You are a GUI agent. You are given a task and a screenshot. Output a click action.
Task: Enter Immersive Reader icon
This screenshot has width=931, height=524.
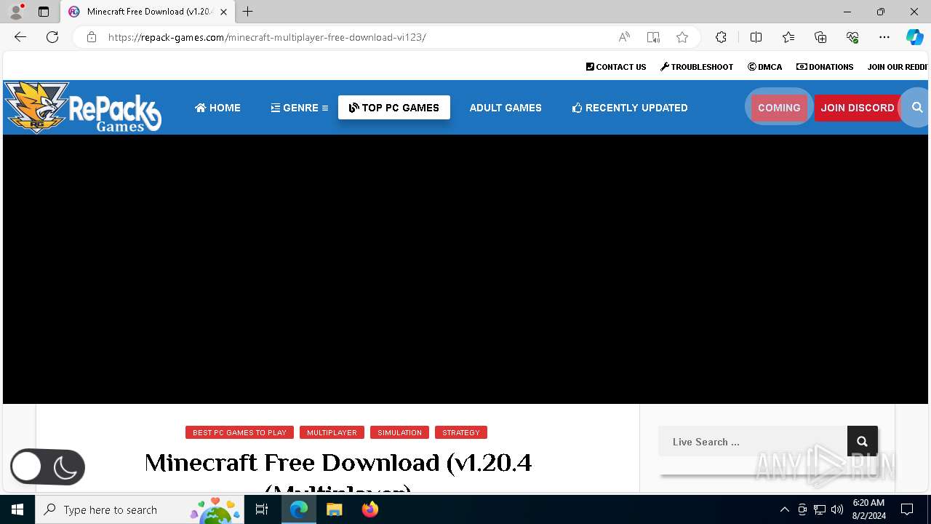[x=653, y=37]
